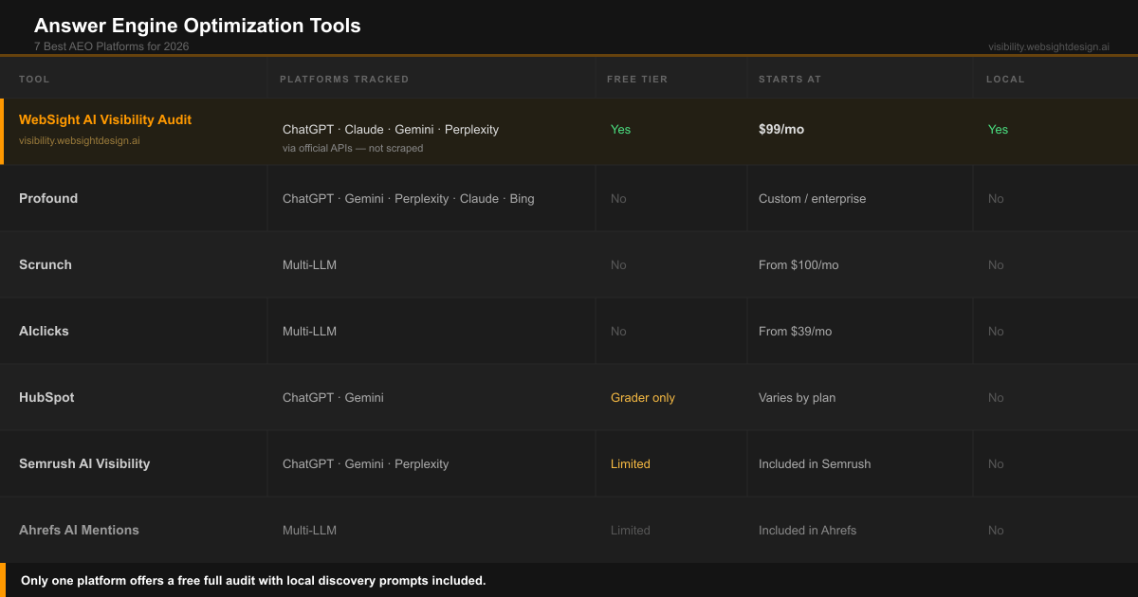Click Scrunch local 'No' value
Image resolution: width=1138 pixels, height=597 pixels.
(x=996, y=264)
